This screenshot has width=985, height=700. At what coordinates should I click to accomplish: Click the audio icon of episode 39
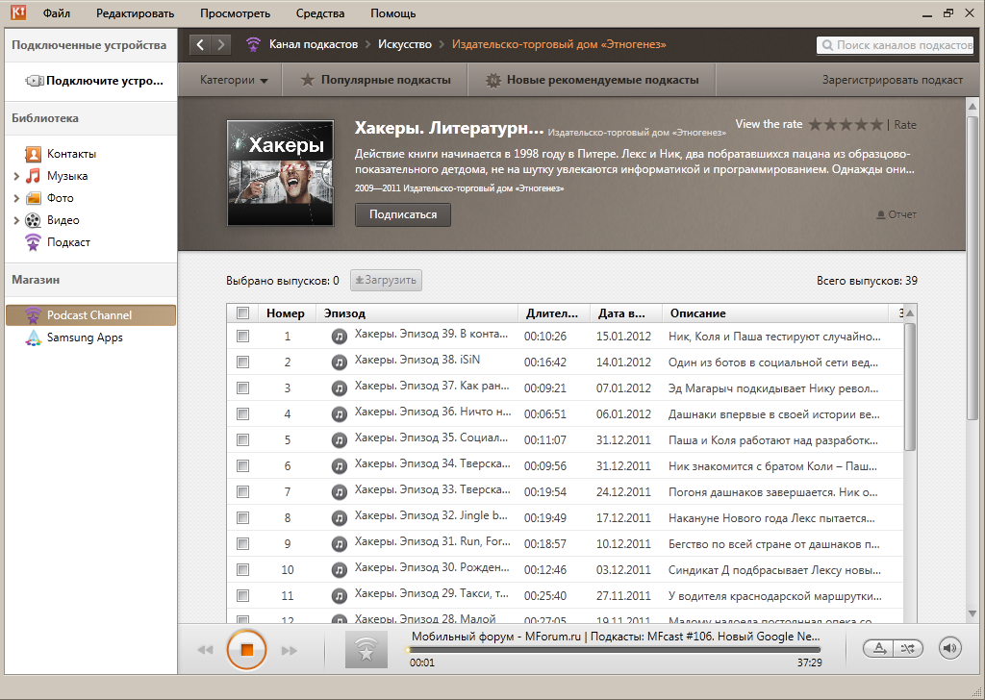(340, 337)
